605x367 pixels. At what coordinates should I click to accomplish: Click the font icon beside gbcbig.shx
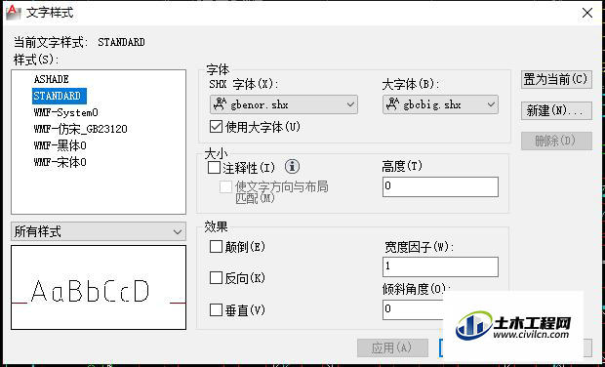point(392,104)
